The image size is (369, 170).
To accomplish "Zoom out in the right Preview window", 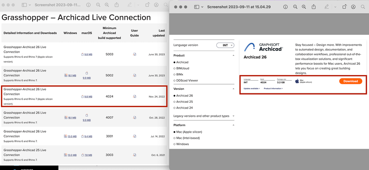I will pyautogui.click(x=295, y=7).
